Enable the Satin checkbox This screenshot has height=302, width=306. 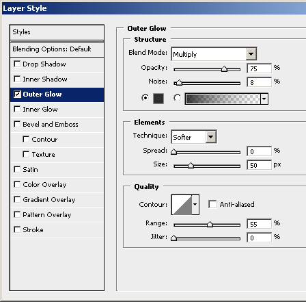coord(17,169)
